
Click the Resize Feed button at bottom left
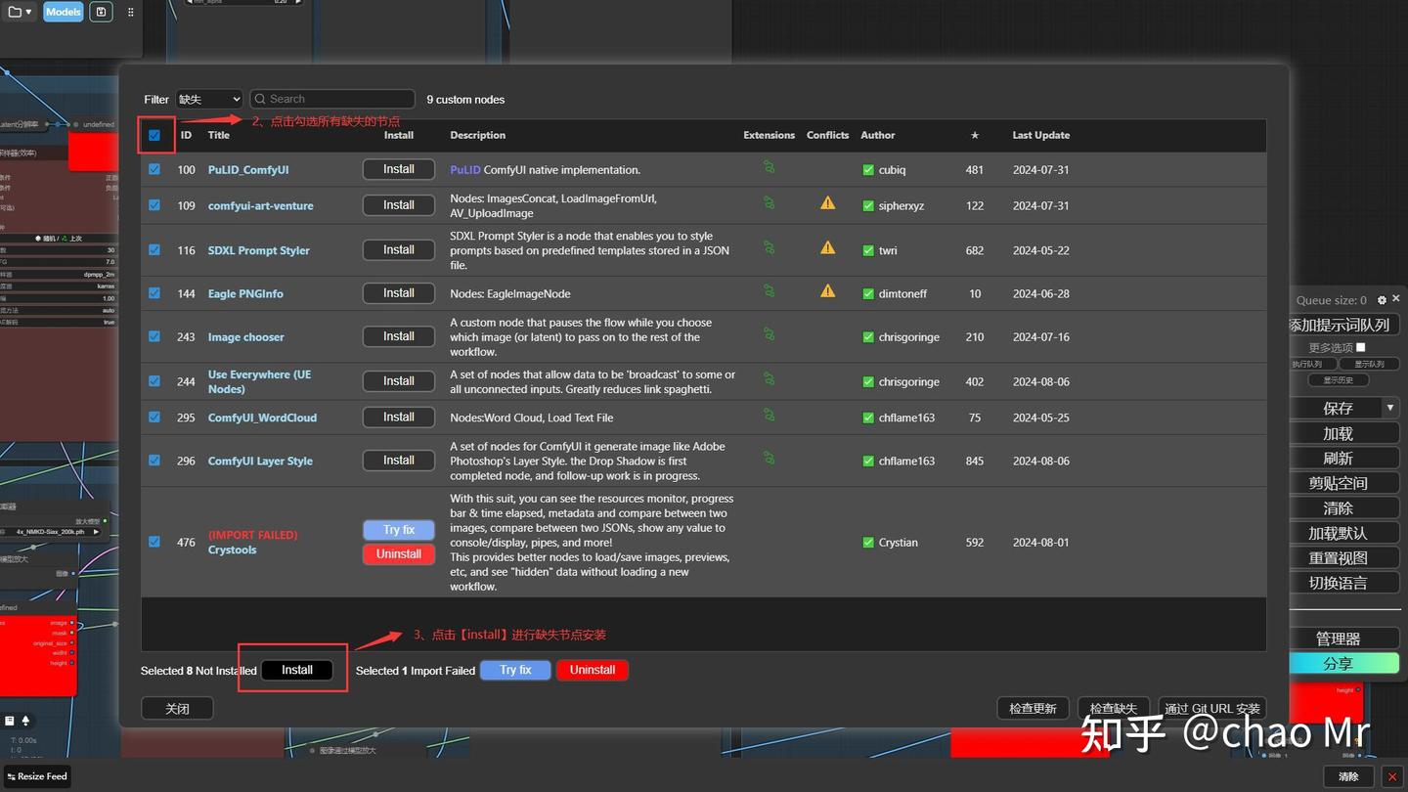[37, 776]
